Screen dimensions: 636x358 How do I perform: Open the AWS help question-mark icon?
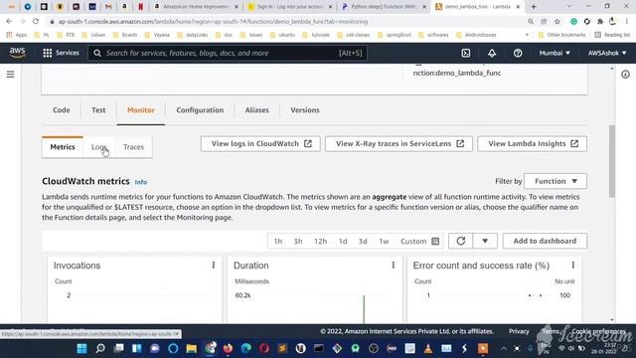[x=518, y=53]
